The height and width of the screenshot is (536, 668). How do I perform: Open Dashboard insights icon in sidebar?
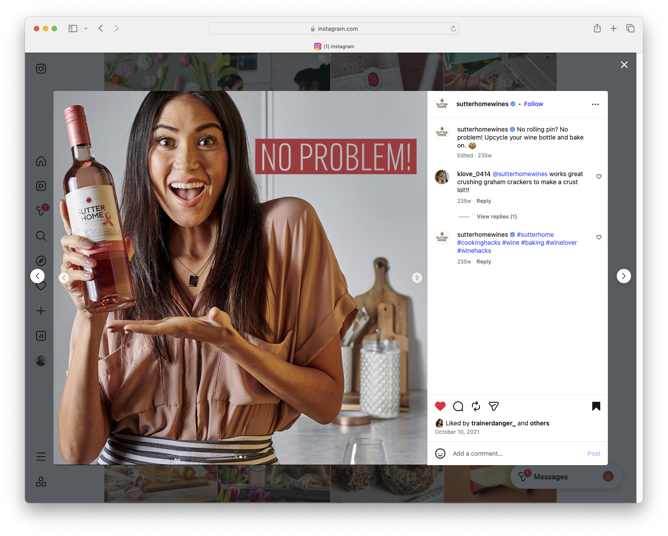(41, 336)
